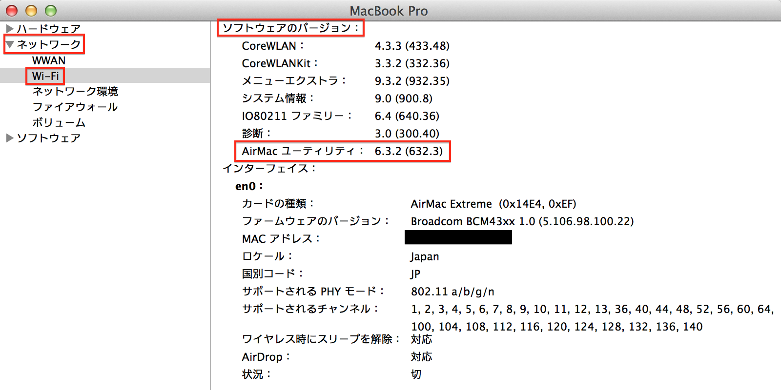This screenshot has height=390, width=781.
Task: Select the JP country code value
Action: point(415,274)
